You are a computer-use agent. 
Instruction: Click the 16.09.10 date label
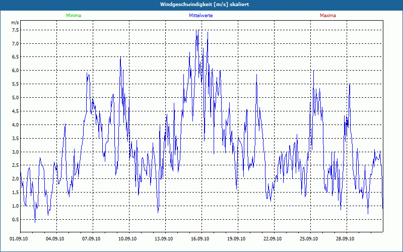200,239
